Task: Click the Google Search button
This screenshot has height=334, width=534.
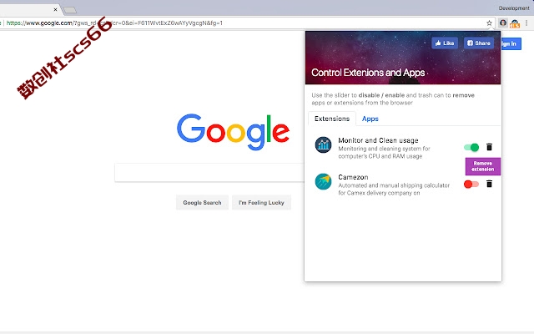Action: (202, 202)
